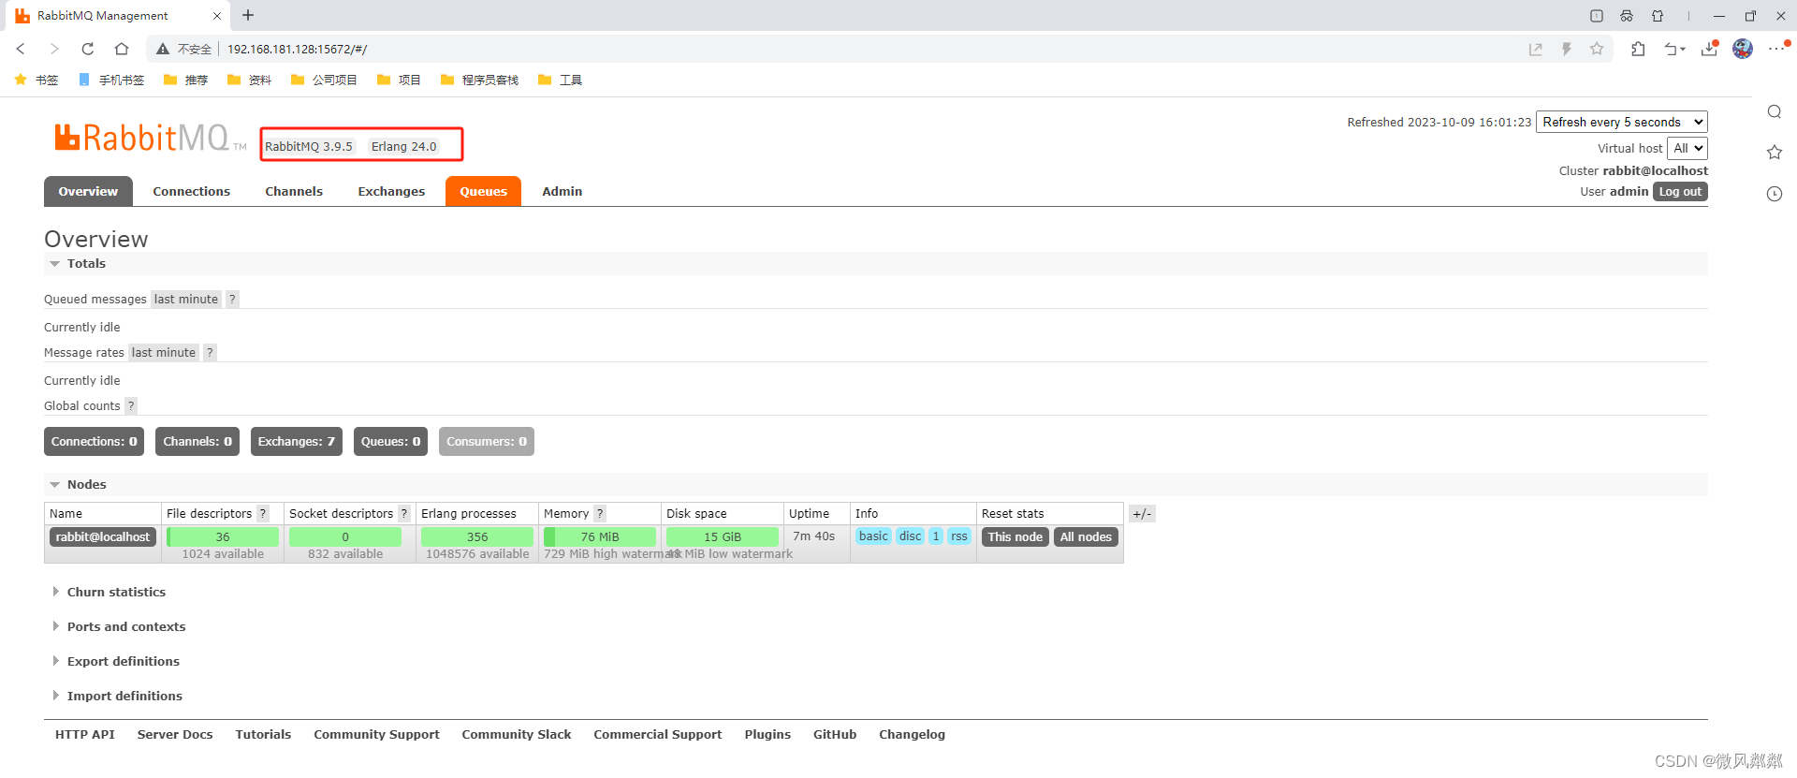
Task: Open the 书签 bookmarks star
Action: [37, 81]
